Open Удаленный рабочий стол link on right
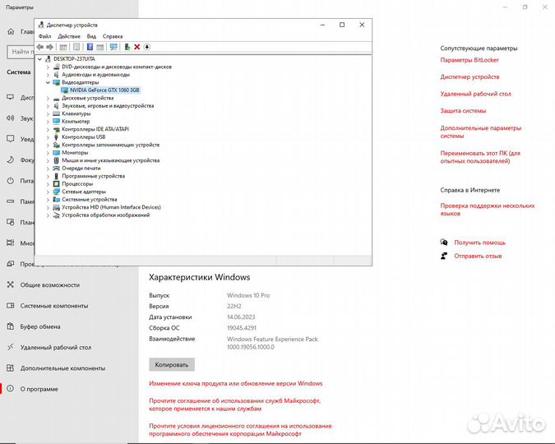 pos(475,94)
